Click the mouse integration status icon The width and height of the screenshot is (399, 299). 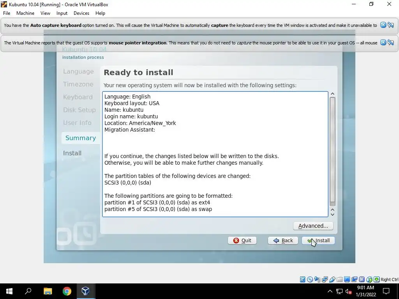pyautogui.click(x=369, y=280)
